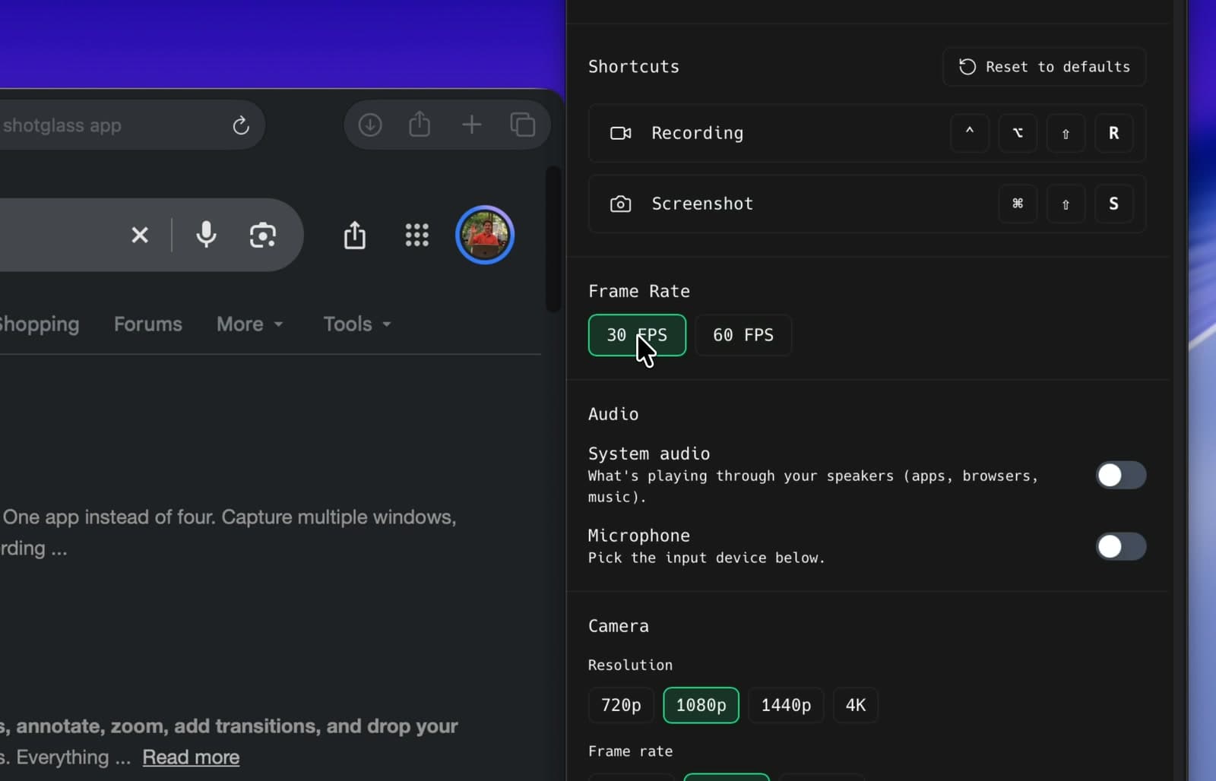This screenshot has width=1216, height=781.
Task: Click the browser page vertical scrollbar
Action: [x=553, y=239]
